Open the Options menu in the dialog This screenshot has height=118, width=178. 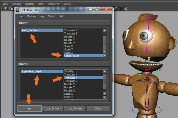(x=32, y=16)
